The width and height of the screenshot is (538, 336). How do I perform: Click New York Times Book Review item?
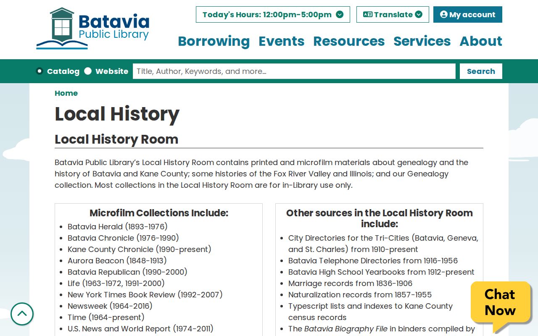(145, 295)
